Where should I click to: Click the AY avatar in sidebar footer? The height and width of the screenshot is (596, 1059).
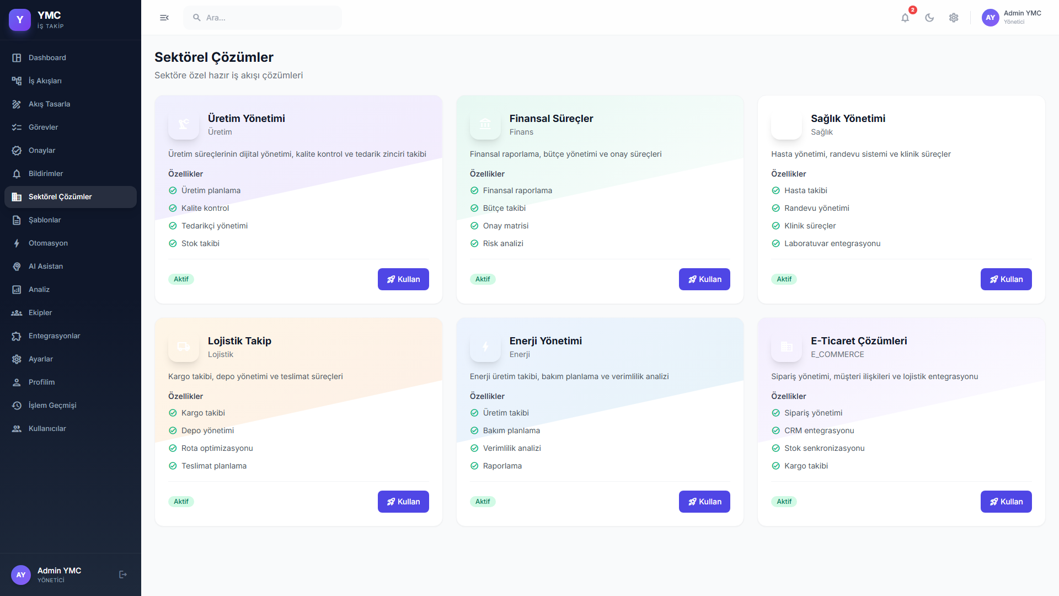[x=21, y=575]
